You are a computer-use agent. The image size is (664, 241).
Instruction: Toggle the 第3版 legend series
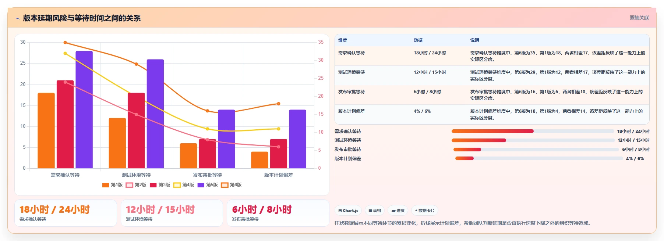tap(160, 185)
